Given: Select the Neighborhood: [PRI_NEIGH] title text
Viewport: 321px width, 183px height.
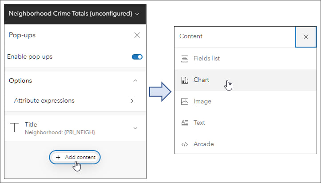Looking at the screenshot, I should pos(60,132).
